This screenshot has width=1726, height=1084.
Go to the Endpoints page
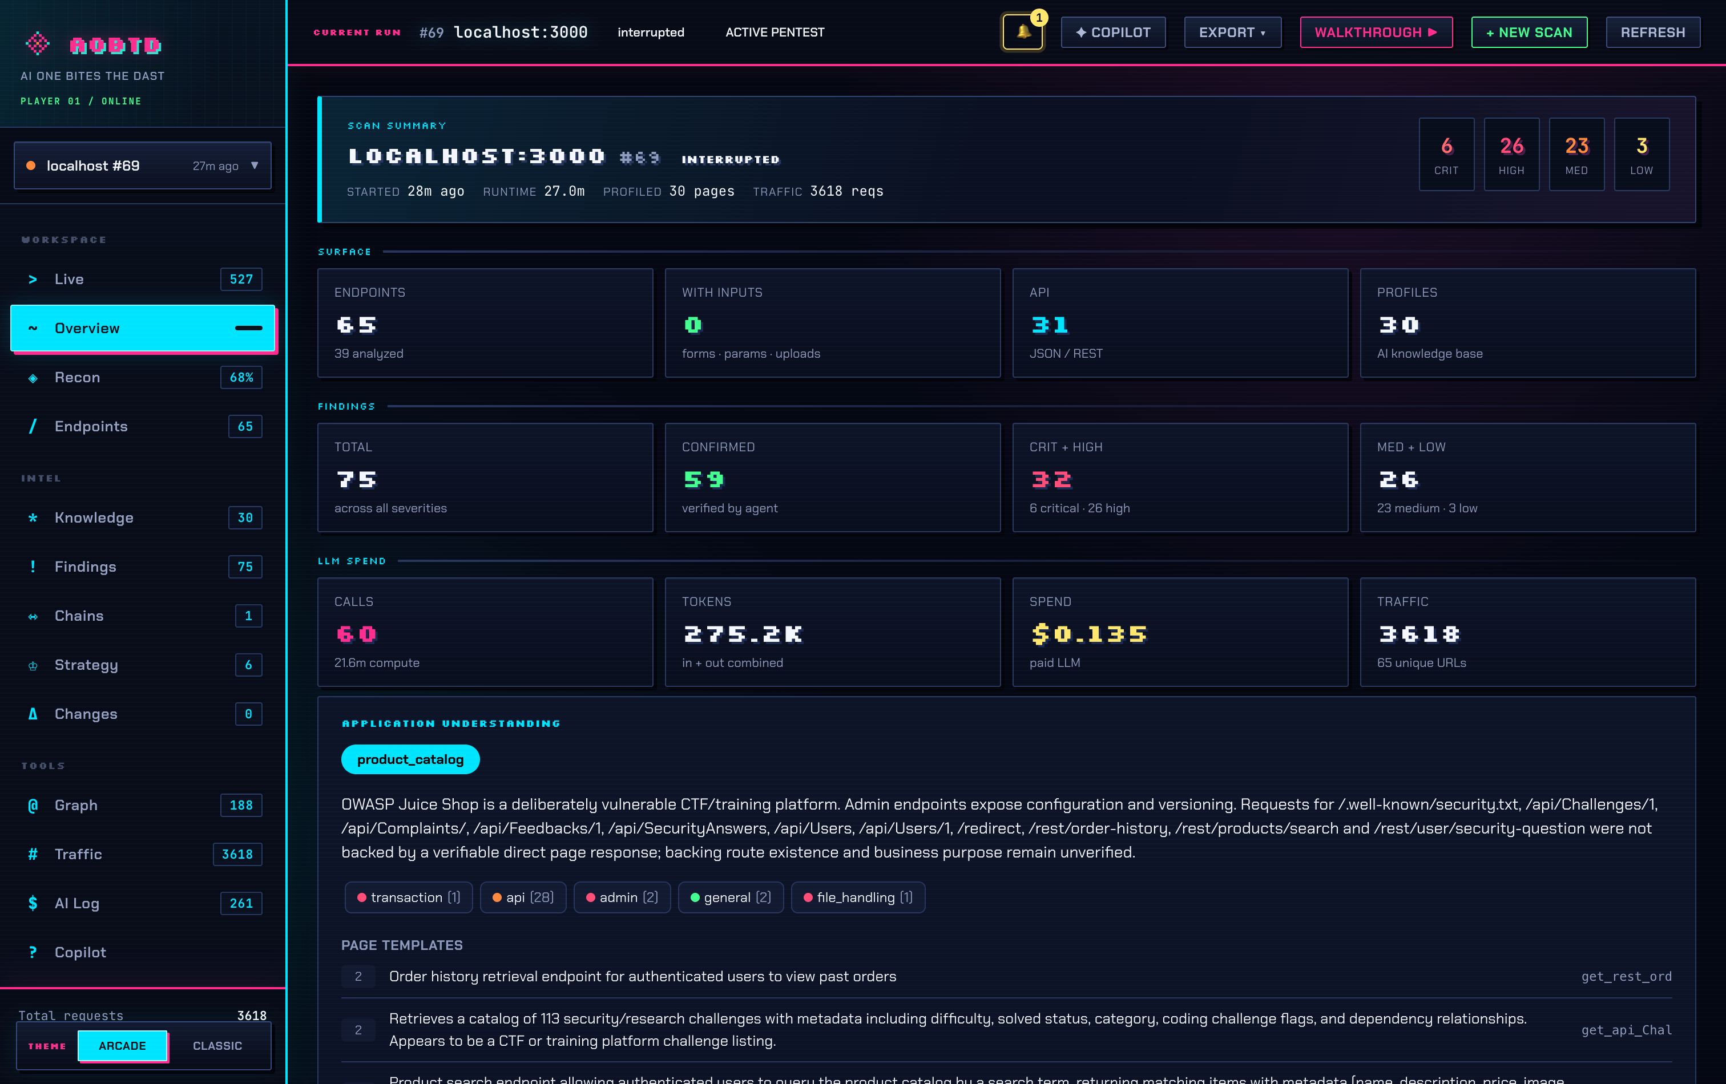click(x=143, y=426)
